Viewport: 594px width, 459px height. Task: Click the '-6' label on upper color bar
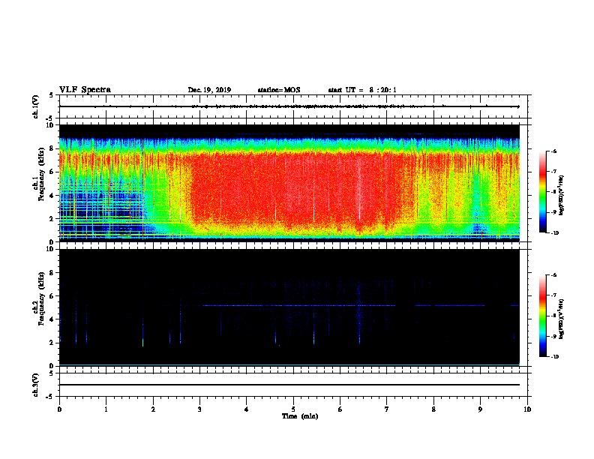coord(553,151)
